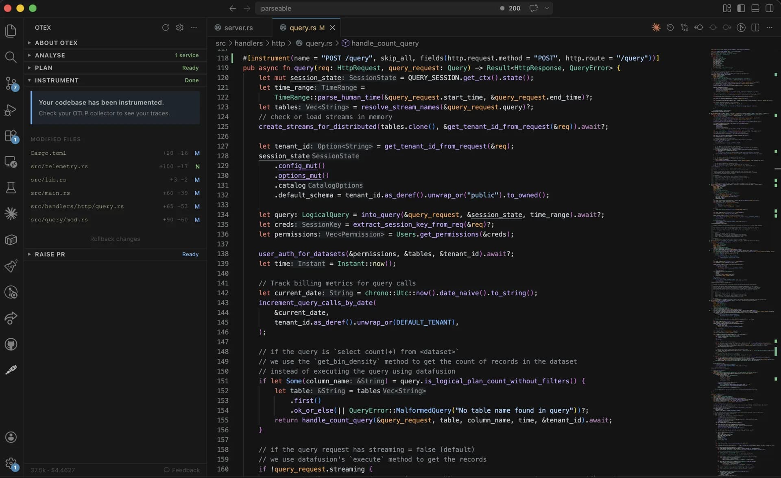The width and height of the screenshot is (781, 478).
Task: Expand the ABOUT OTEX section
Action: [56, 43]
